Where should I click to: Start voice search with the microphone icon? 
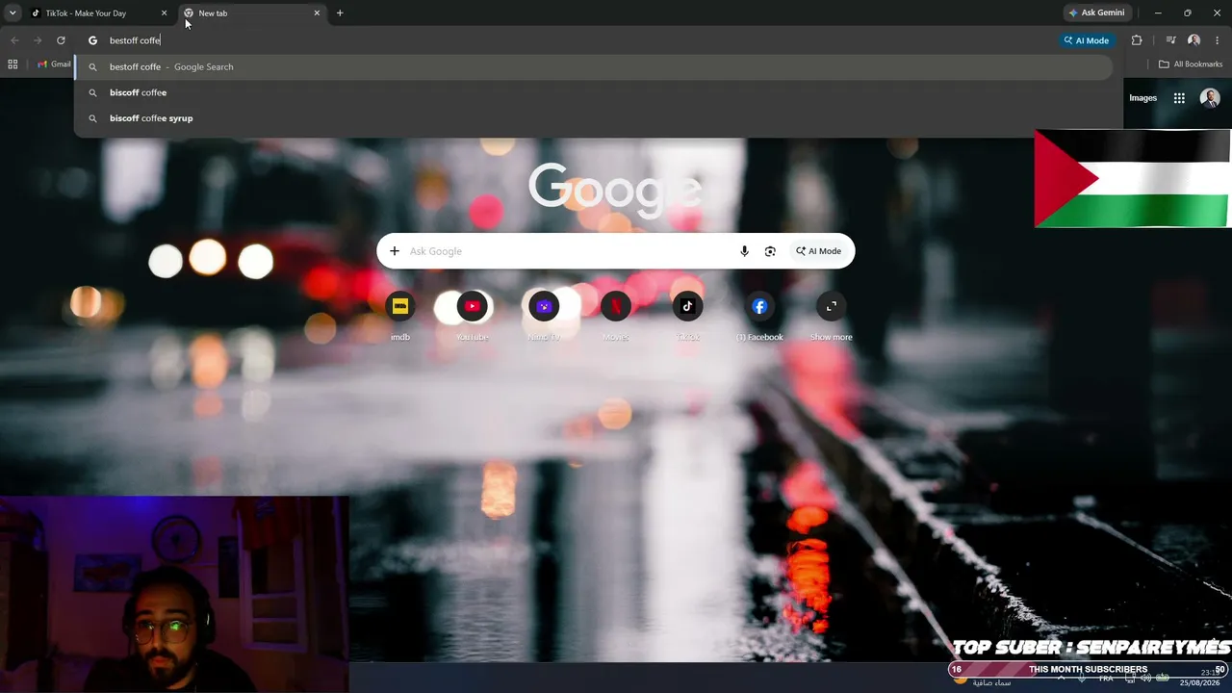(744, 251)
